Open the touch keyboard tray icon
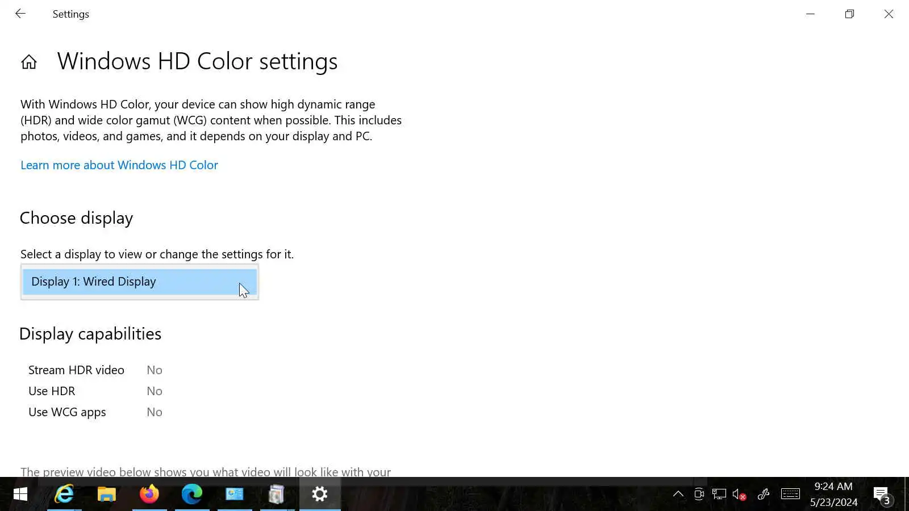This screenshot has width=909, height=511. (790, 494)
